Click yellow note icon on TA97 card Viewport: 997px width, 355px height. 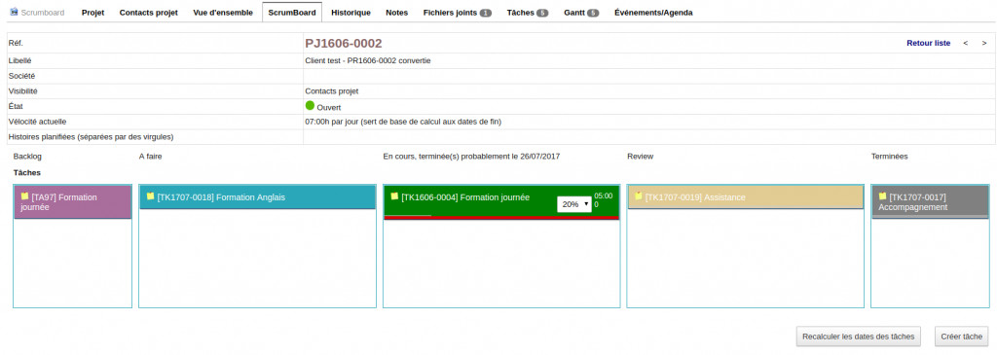coord(24,196)
